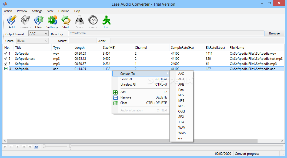
Task: Click the play button in player bar
Action: click(5, 146)
